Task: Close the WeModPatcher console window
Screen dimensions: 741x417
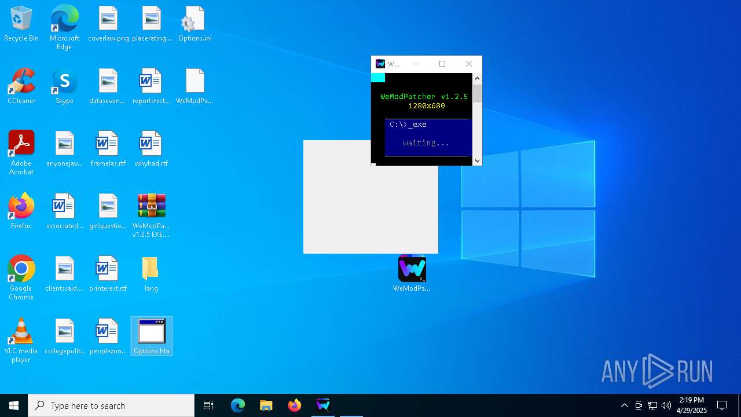Action: [x=469, y=64]
